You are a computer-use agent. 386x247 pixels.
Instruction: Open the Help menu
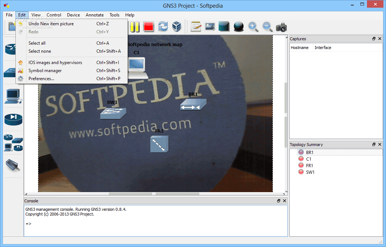pyautogui.click(x=130, y=15)
